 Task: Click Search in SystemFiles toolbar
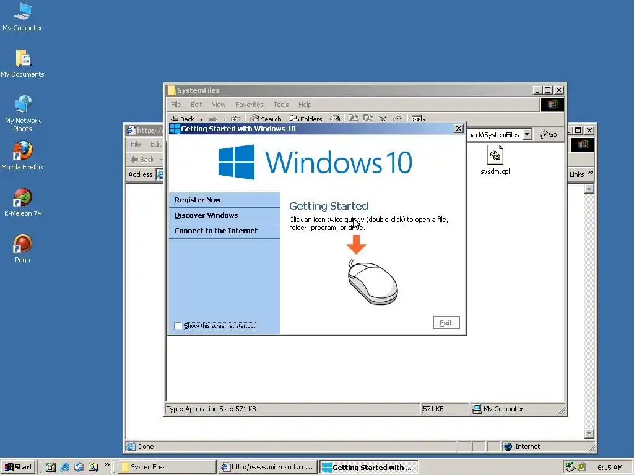click(x=266, y=119)
